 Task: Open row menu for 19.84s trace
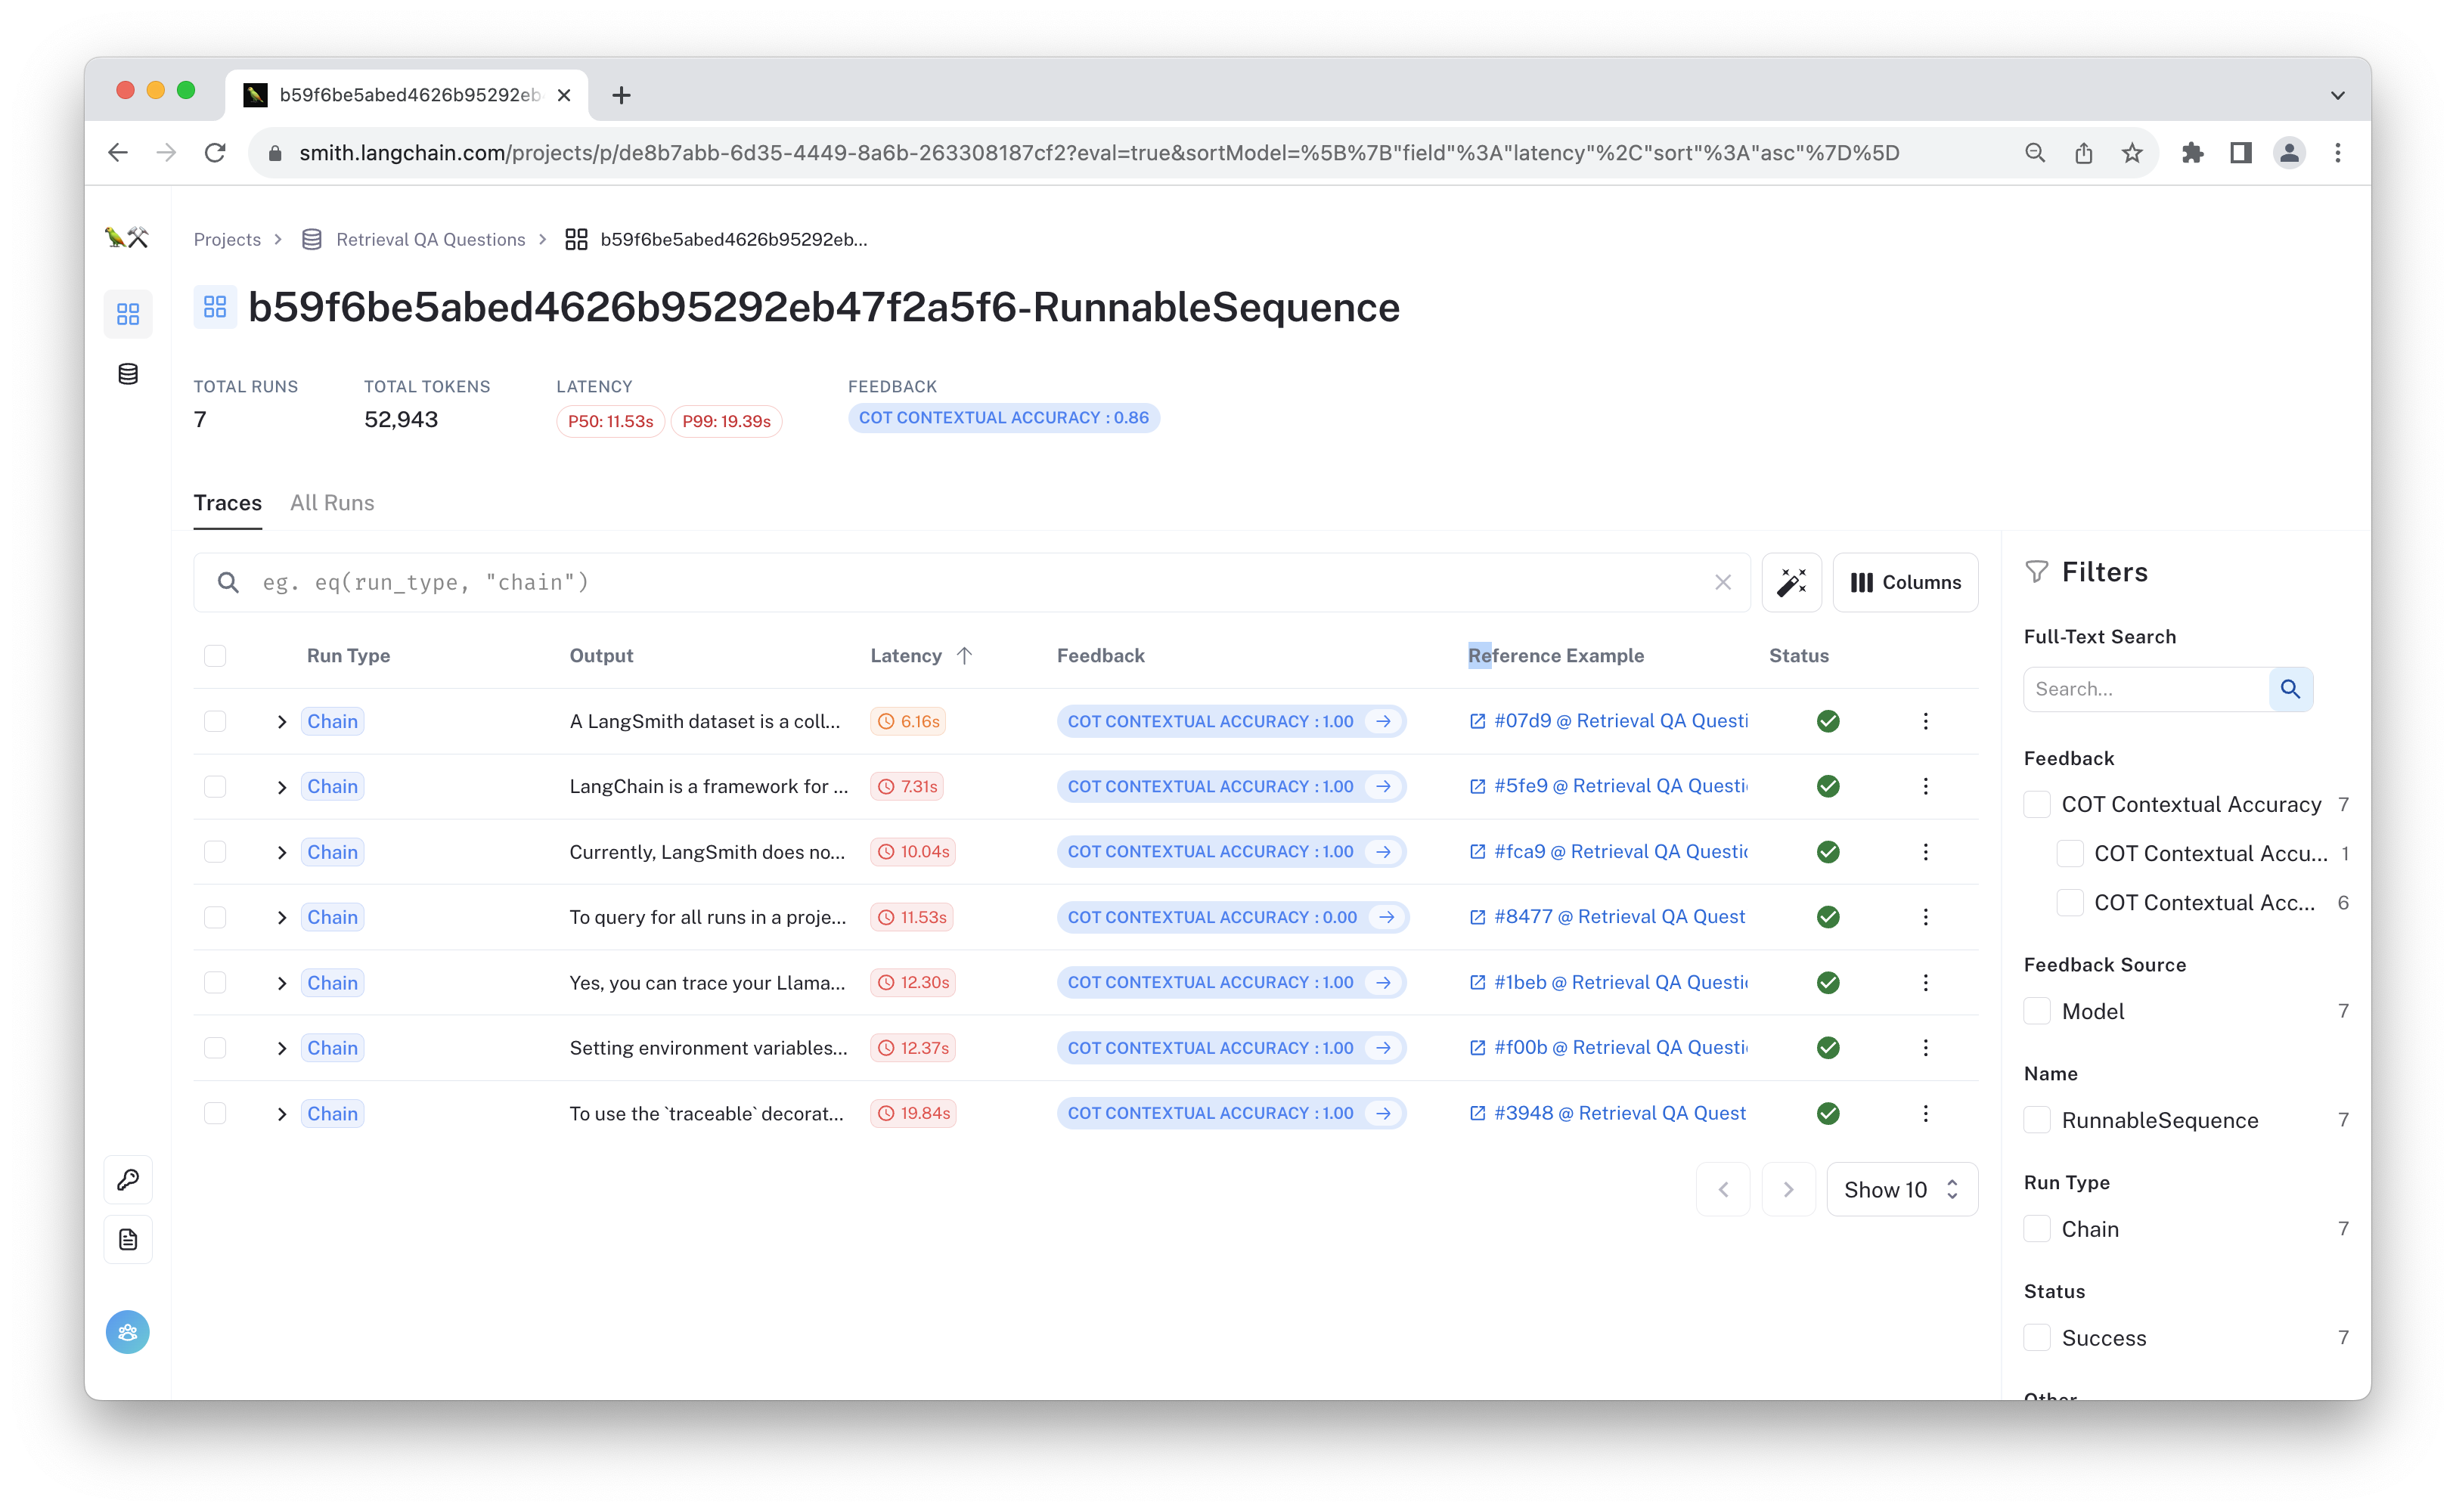1925,1113
